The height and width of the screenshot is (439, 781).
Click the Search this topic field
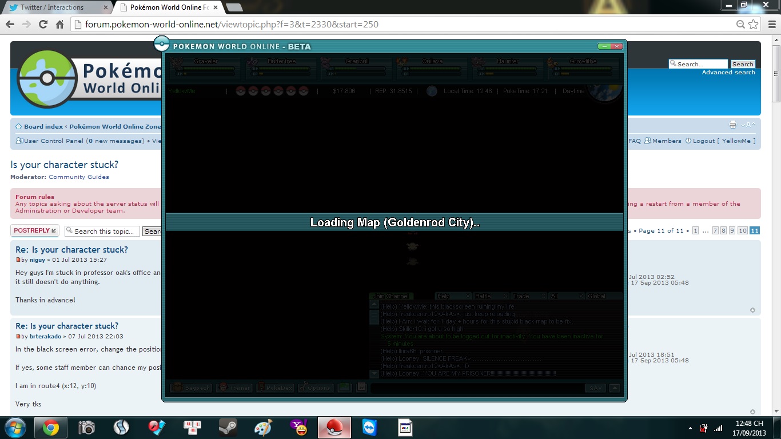tap(102, 231)
